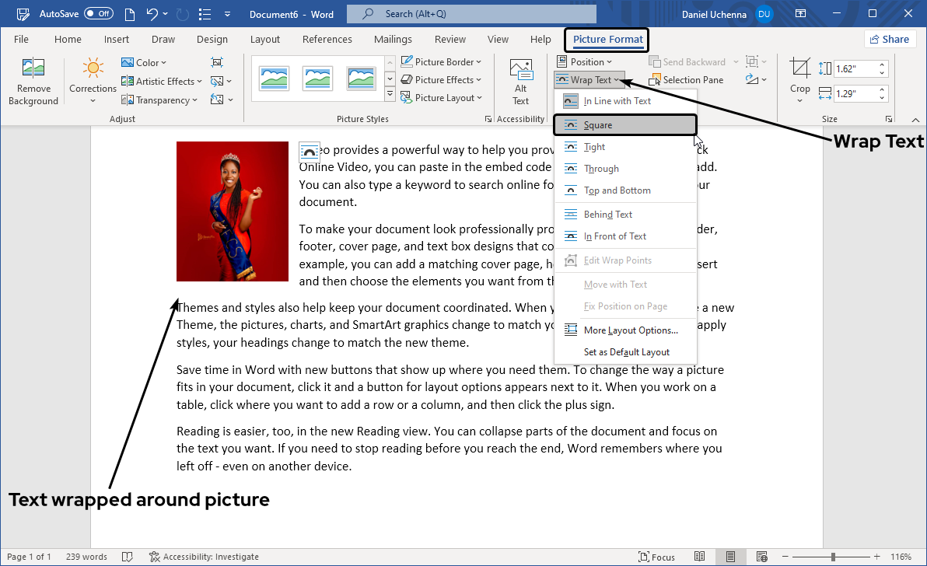Expand the Picture Border dropdown
The height and width of the screenshot is (566, 927).
[442, 62]
